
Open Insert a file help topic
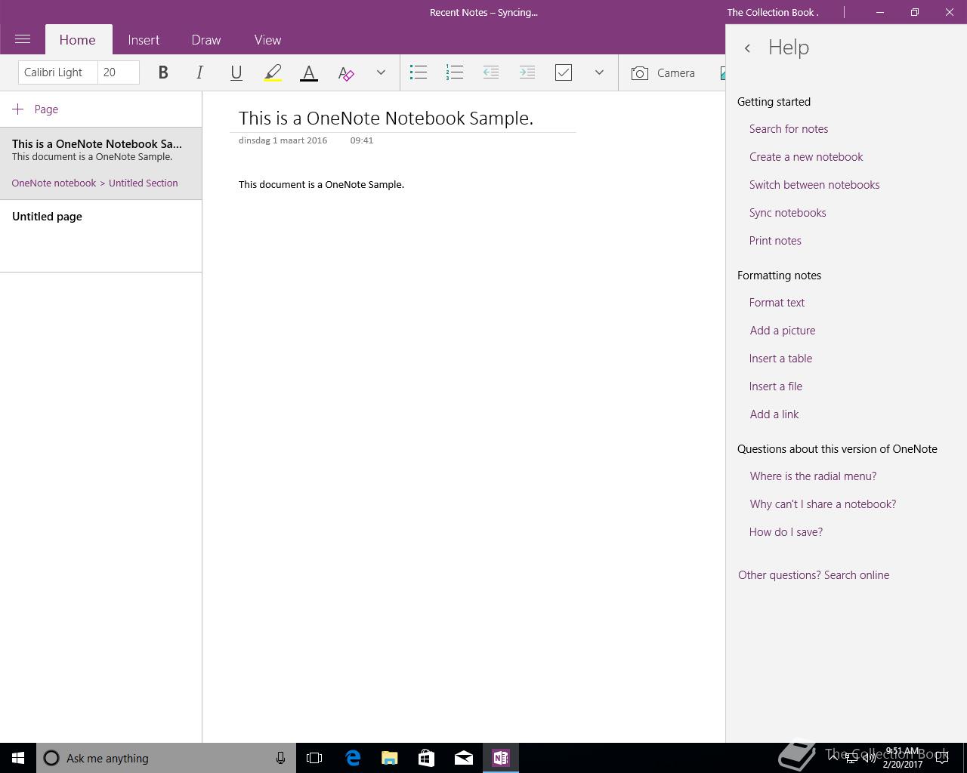tap(776, 386)
